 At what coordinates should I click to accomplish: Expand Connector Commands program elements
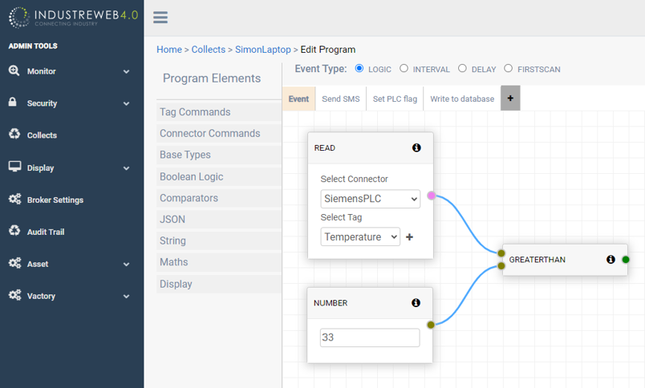tap(219, 133)
